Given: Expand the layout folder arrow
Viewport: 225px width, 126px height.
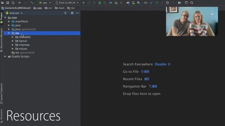Looking at the screenshot, I should coord(13,41).
